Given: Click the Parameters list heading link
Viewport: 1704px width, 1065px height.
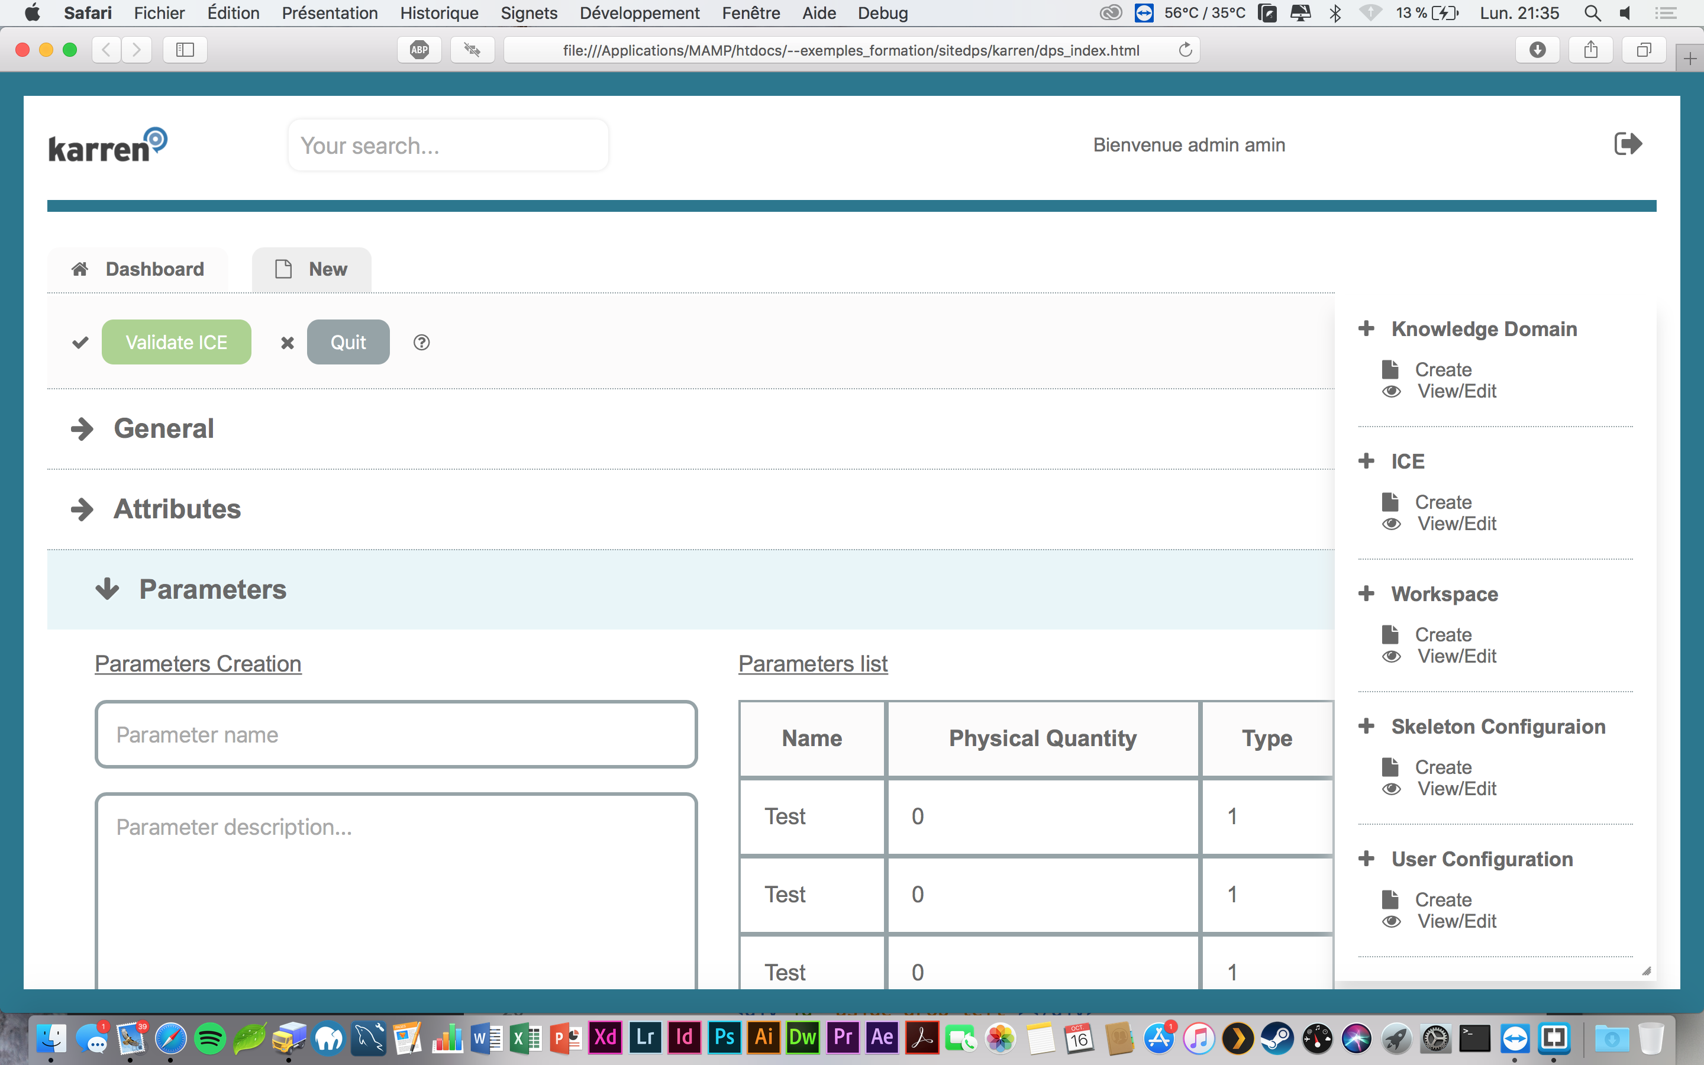Looking at the screenshot, I should tap(814, 663).
